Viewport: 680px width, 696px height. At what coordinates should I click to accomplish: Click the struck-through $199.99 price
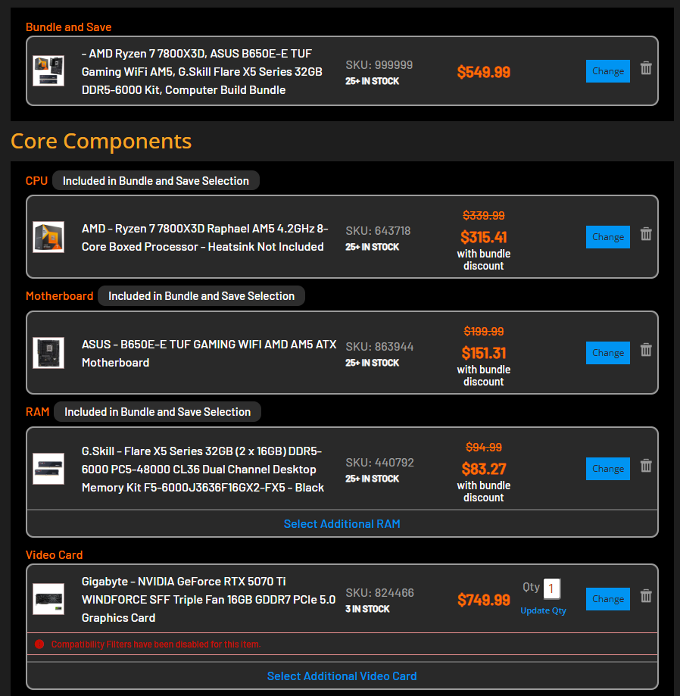pos(484,331)
